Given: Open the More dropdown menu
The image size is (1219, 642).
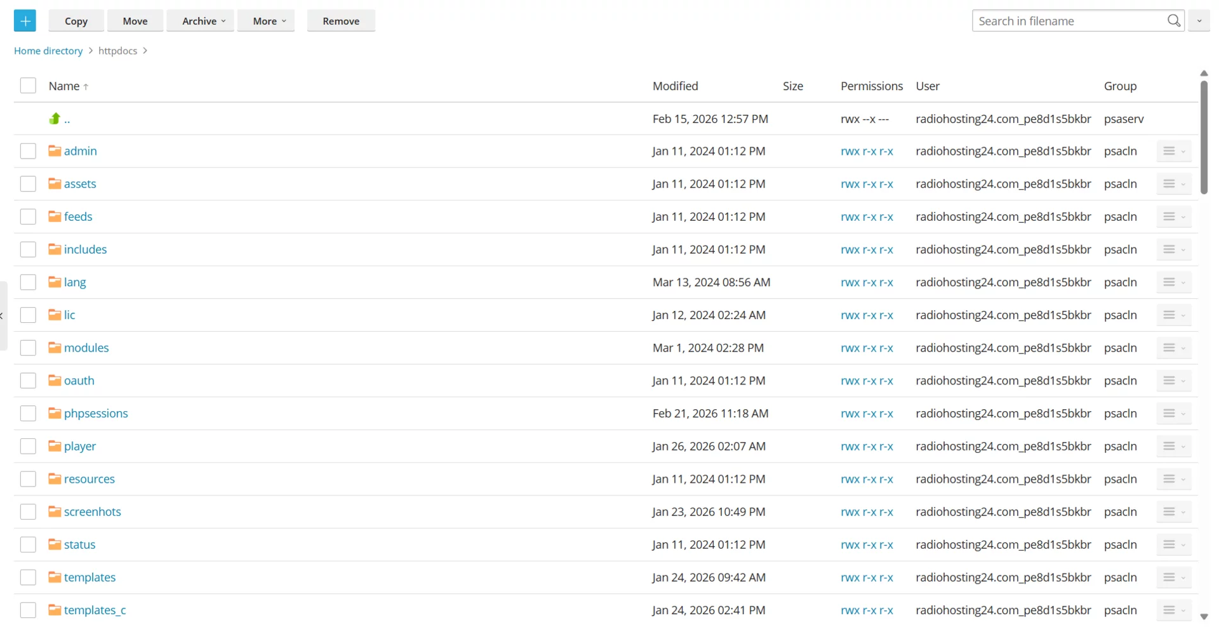Looking at the screenshot, I should point(266,20).
